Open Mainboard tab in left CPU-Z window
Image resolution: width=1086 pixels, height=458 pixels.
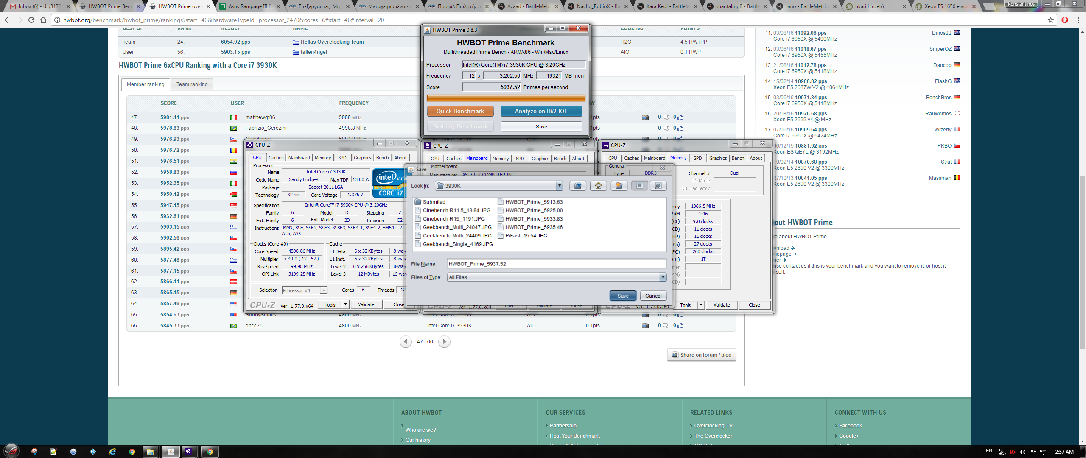click(299, 158)
